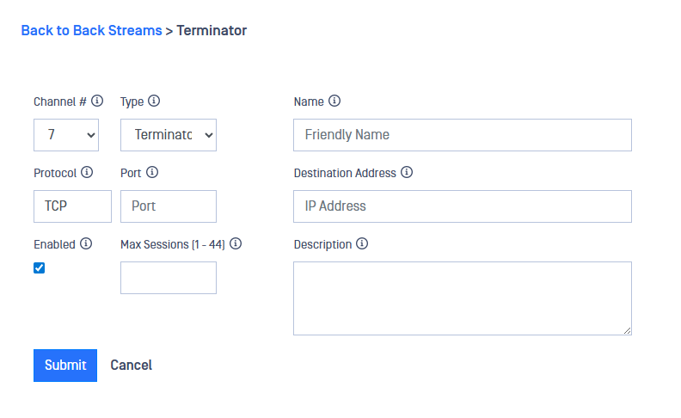Click info icon next to Channel #
681x418 pixels.
97,101
